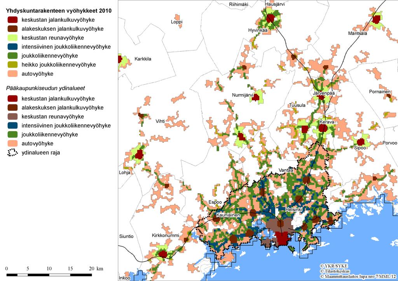398x281 pixels.
Task: Click the Kirkkonummi map label
Action: pyautogui.click(x=166, y=235)
